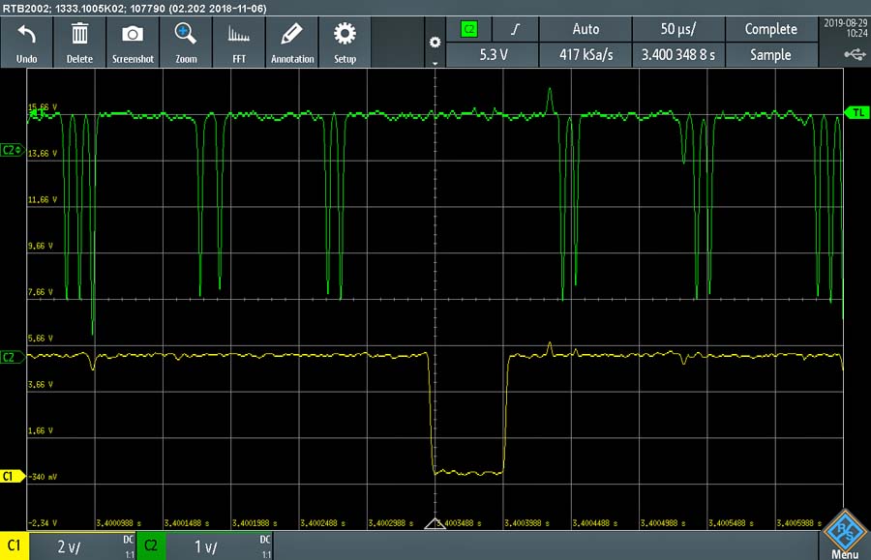Click the Undo arrow icon

pyautogui.click(x=27, y=35)
